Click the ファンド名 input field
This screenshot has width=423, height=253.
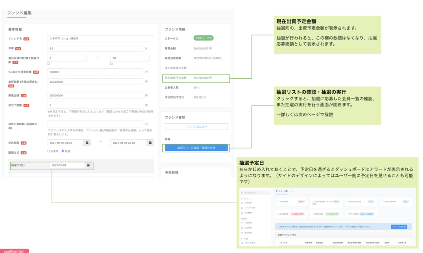pos(100,39)
